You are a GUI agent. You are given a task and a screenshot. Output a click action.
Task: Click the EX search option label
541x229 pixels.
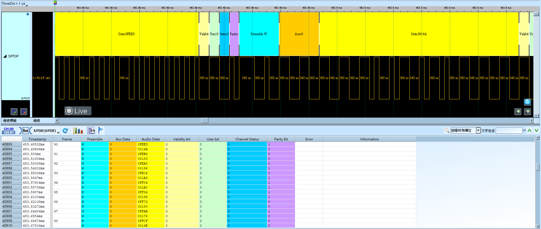click(524, 130)
